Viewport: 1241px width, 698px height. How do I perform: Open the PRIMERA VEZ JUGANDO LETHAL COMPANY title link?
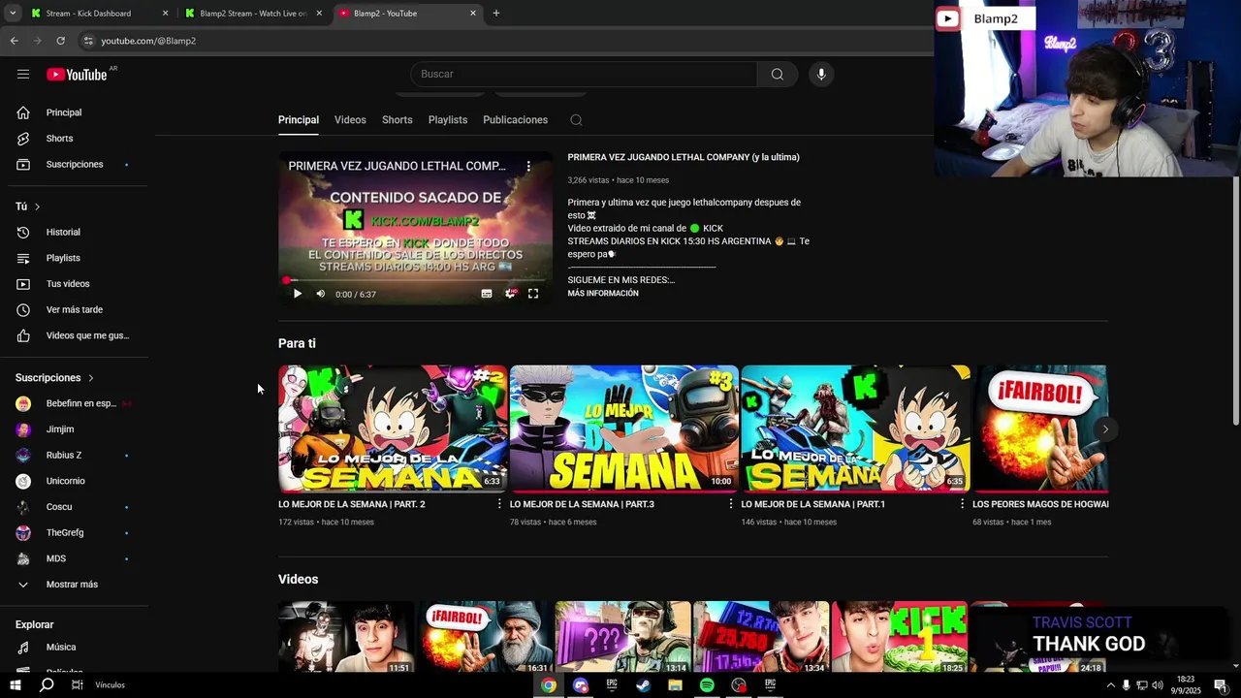pyautogui.click(x=684, y=157)
